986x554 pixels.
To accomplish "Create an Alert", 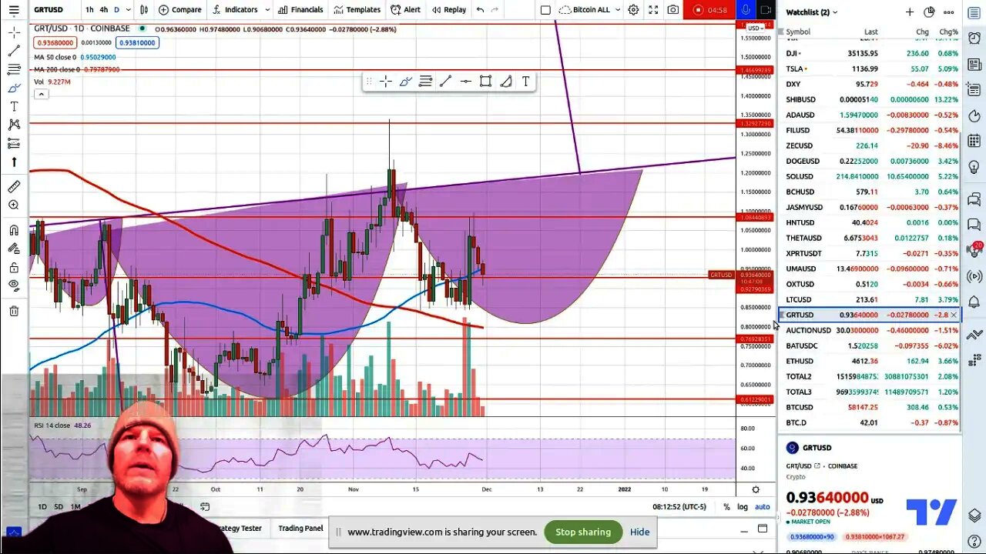I will click(x=405, y=10).
